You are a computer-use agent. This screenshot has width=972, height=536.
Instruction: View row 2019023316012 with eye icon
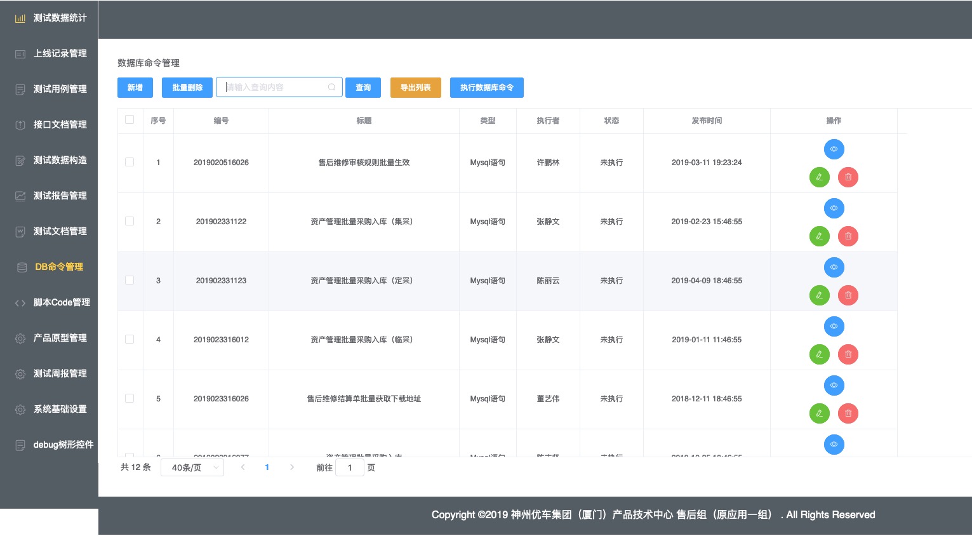(x=834, y=326)
